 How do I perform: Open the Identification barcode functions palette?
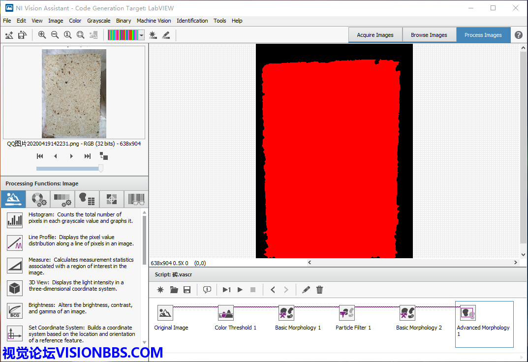136,199
